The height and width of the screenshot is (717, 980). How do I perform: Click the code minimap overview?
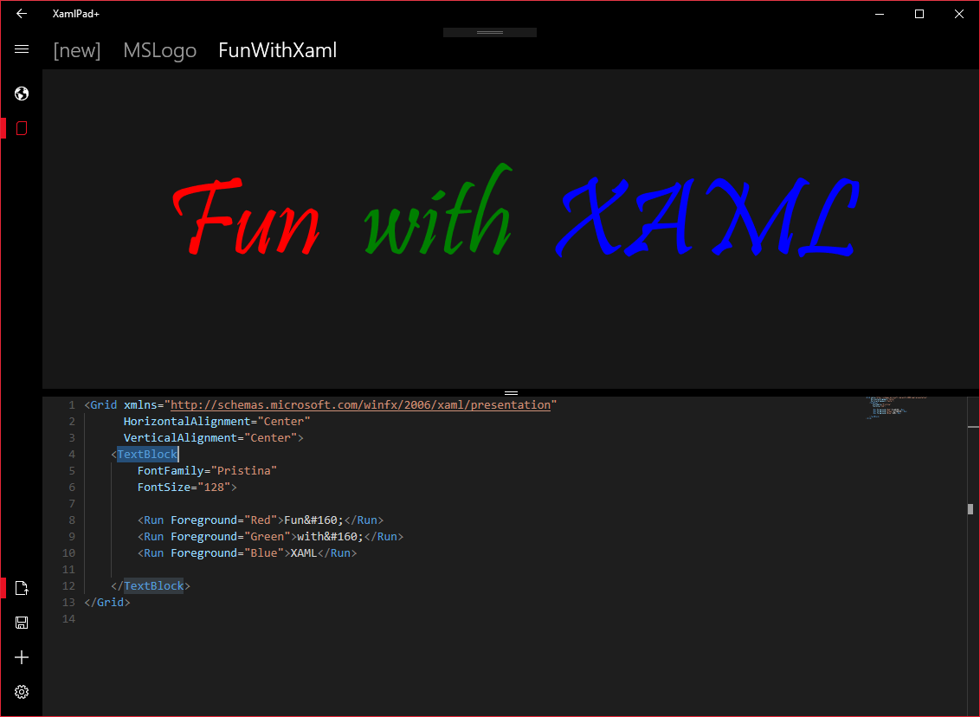click(887, 407)
